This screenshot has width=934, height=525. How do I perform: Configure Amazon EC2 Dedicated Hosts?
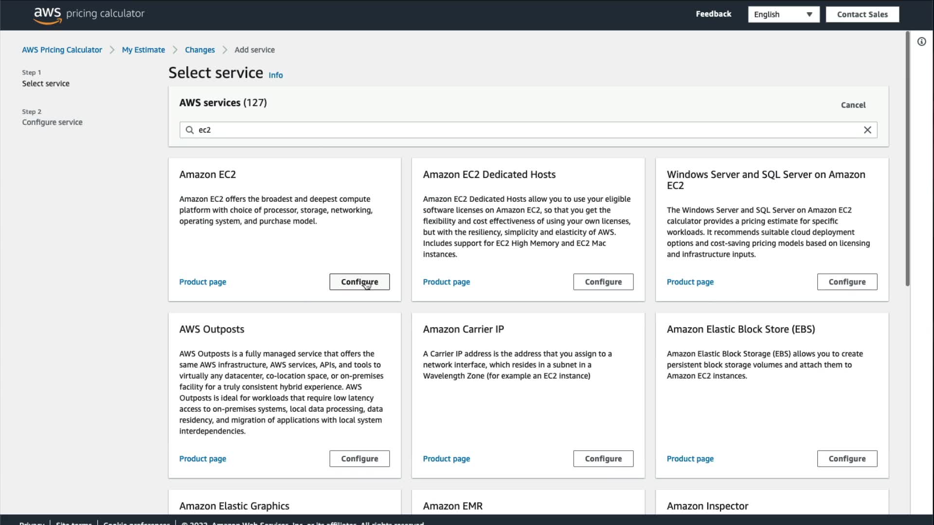pos(603,282)
